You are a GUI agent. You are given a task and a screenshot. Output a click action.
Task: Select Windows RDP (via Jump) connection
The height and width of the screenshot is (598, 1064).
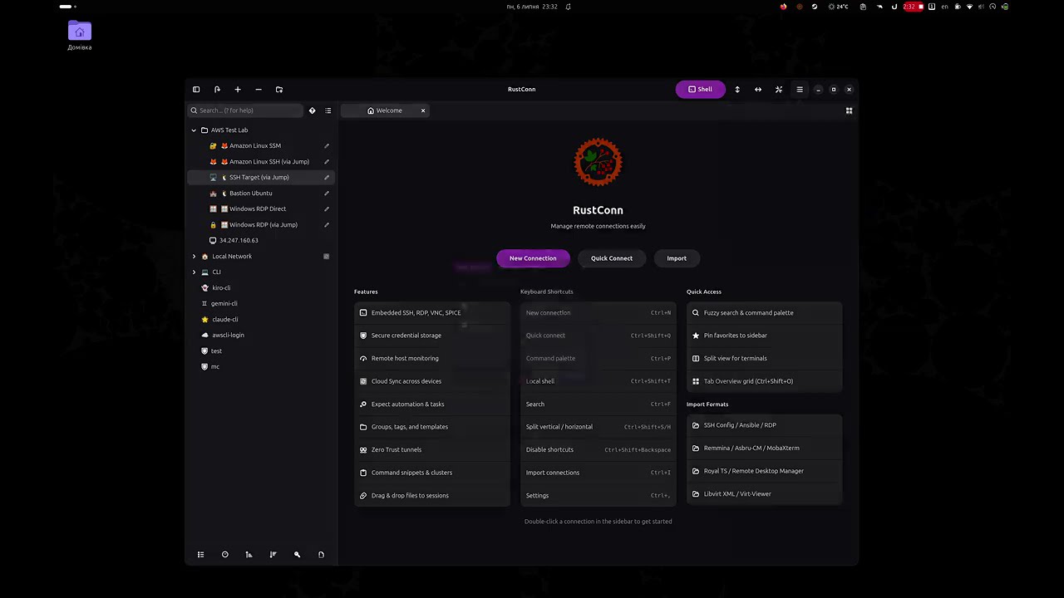[x=261, y=225]
